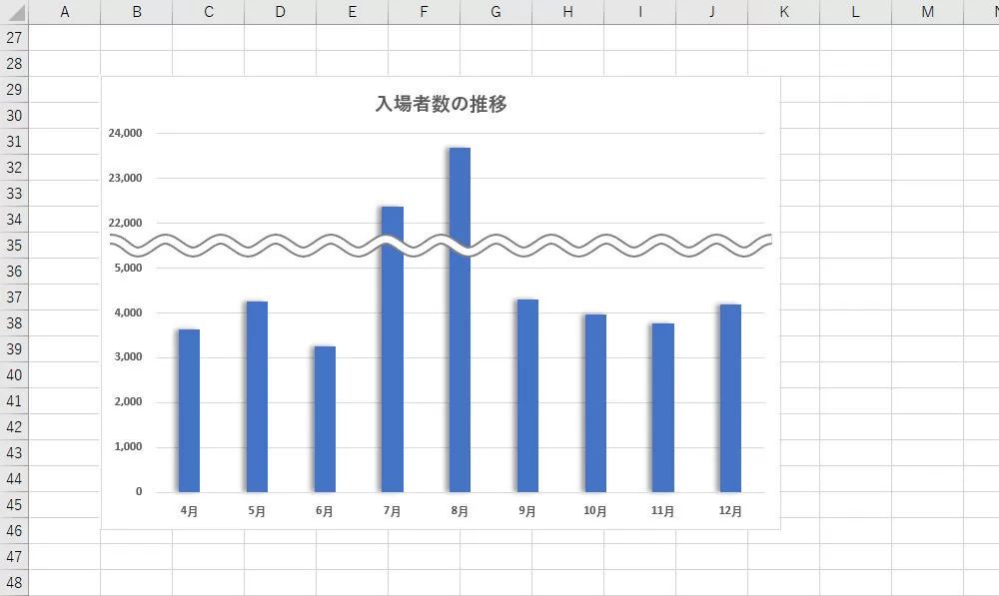This screenshot has width=999, height=596.
Task: Select row 38 header
Action: [x=14, y=322]
